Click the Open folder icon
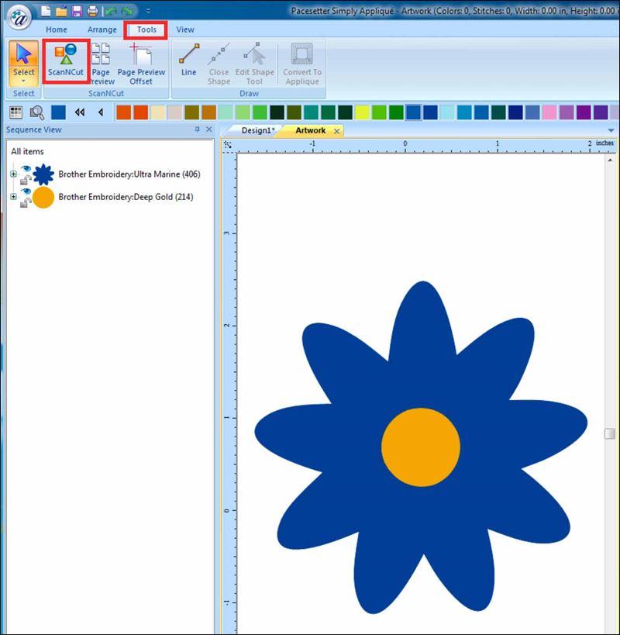This screenshot has height=635, width=620. coord(61,11)
